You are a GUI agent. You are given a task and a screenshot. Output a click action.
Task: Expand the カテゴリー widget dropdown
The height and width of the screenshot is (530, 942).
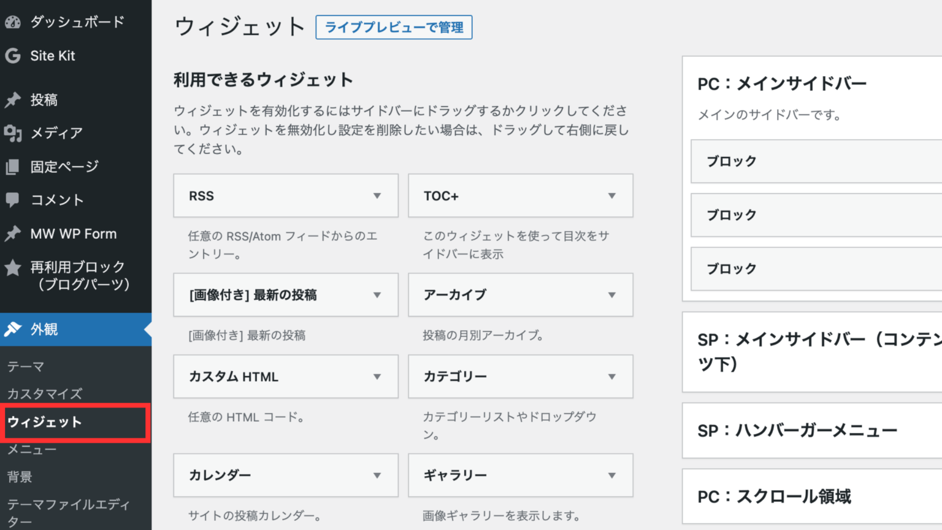pos(611,377)
